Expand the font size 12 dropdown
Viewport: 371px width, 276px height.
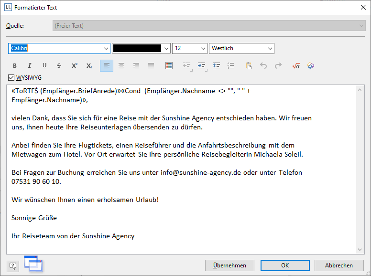click(203, 48)
